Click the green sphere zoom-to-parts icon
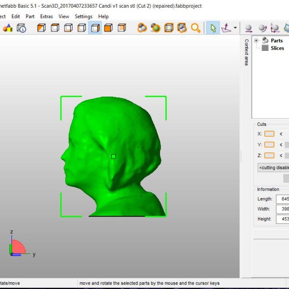 coord(156,28)
